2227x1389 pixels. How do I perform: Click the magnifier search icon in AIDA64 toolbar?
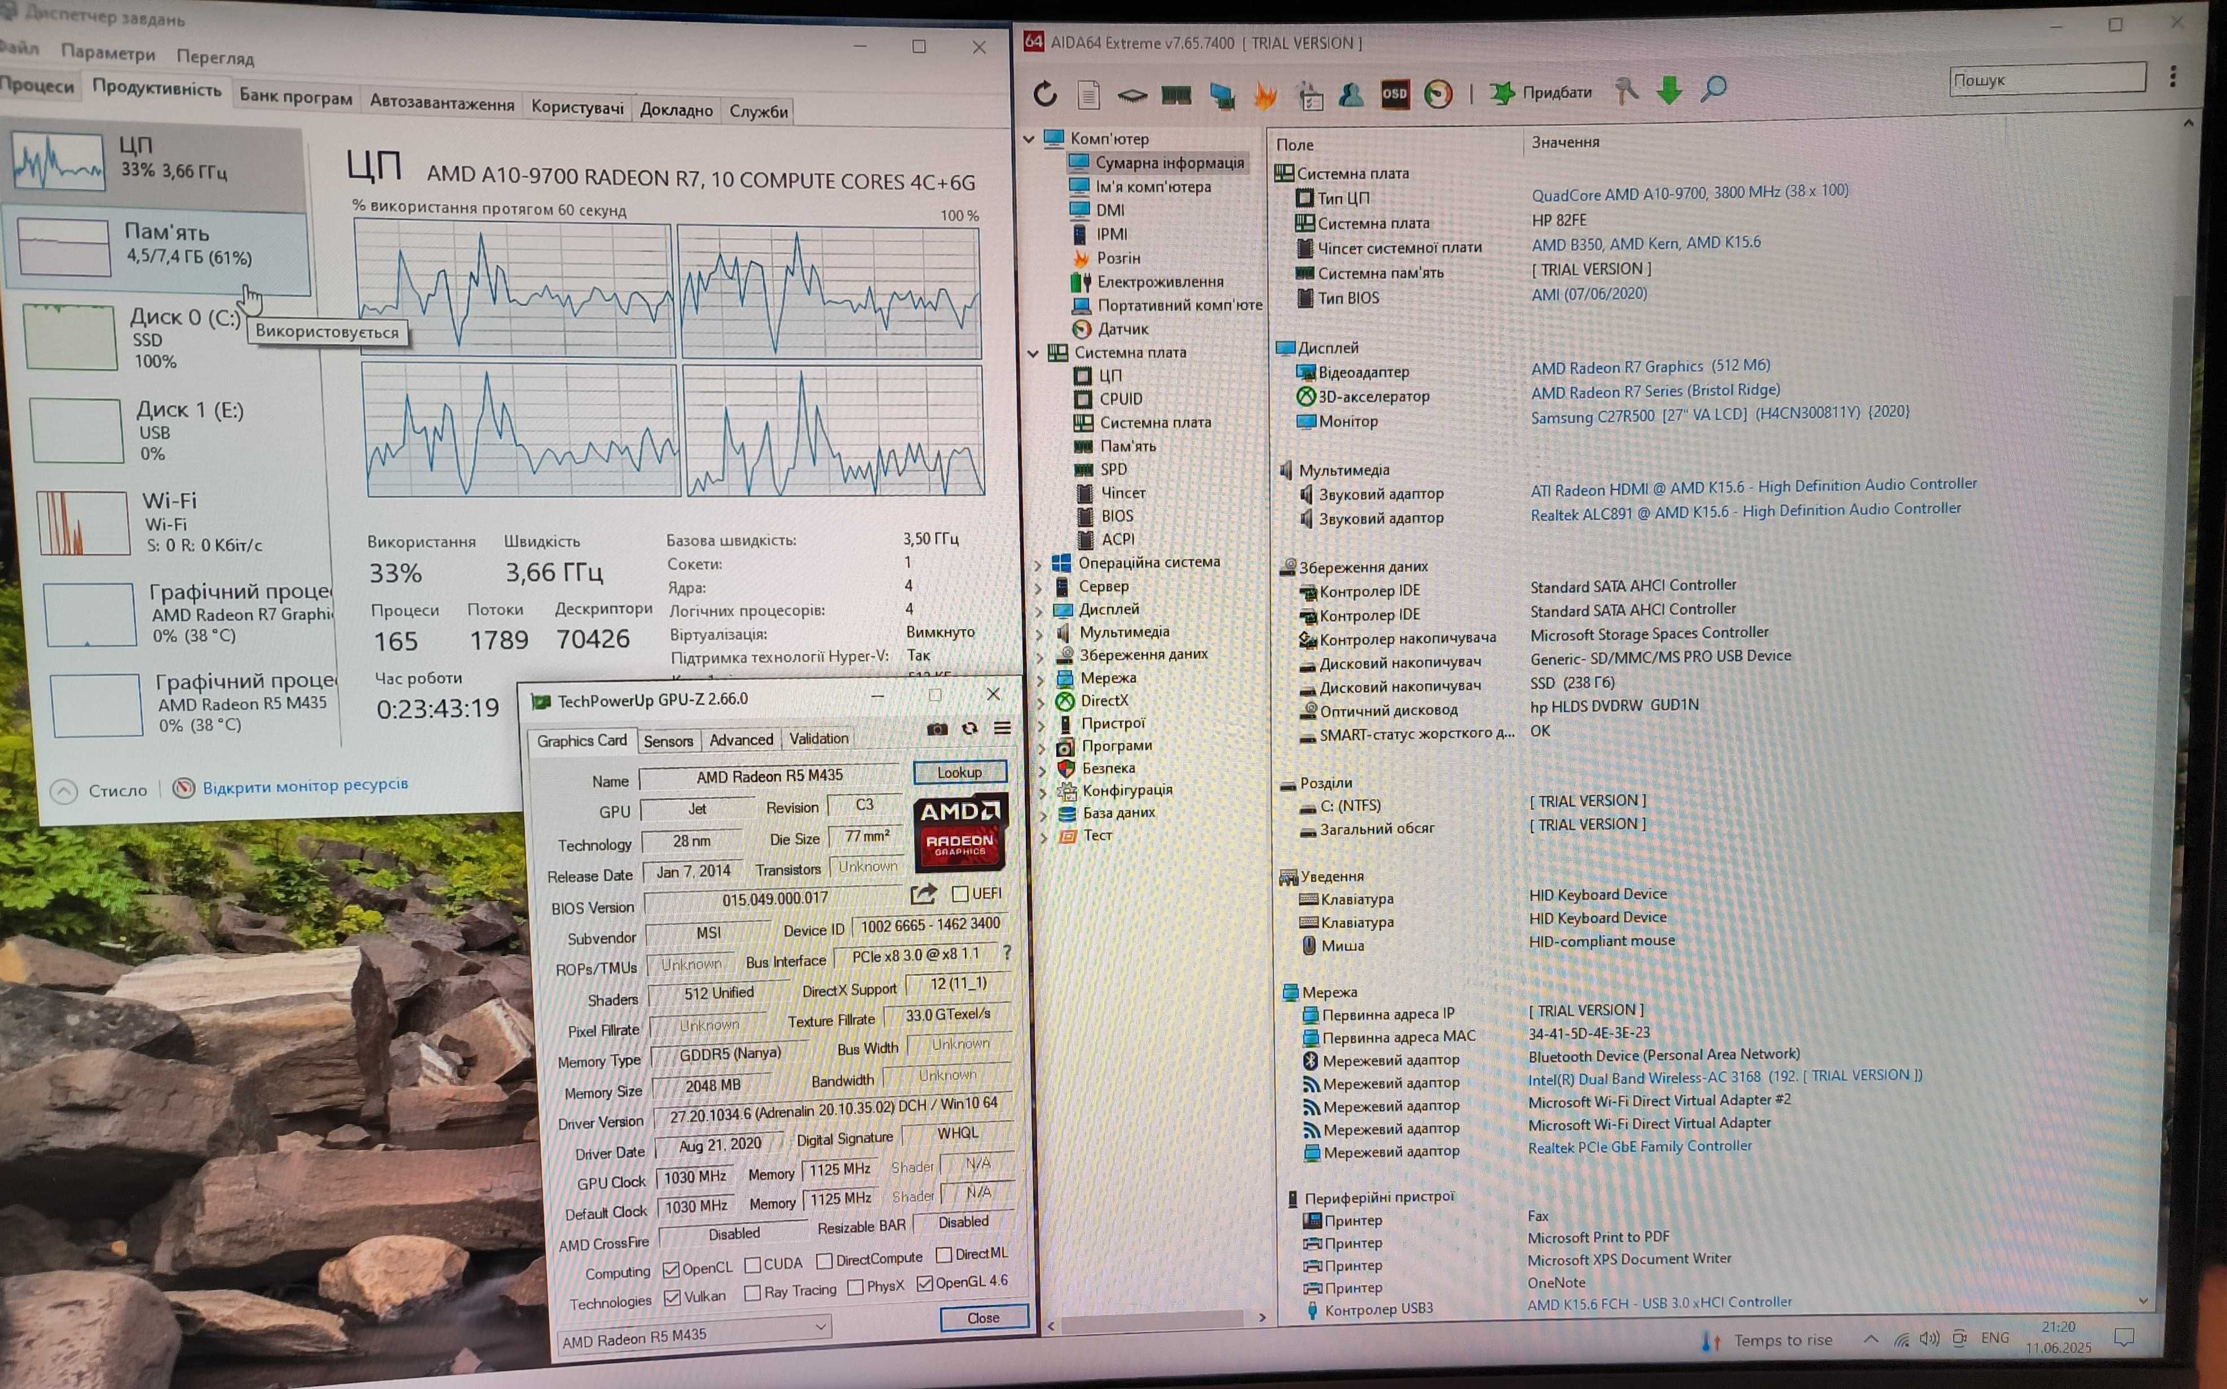tap(1713, 89)
